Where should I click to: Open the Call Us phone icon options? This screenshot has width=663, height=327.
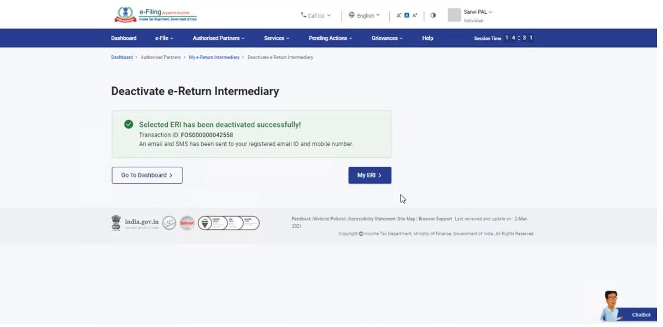coord(304,15)
